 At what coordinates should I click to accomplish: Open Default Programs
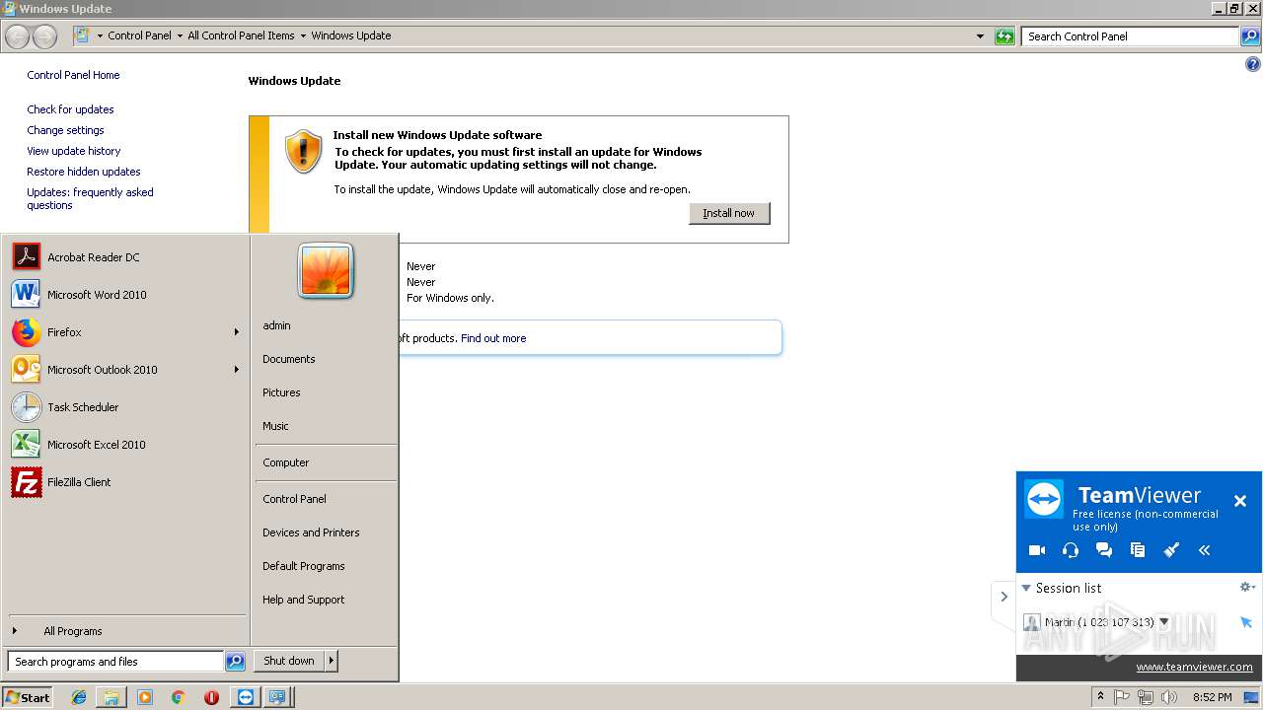pyautogui.click(x=304, y=566)
